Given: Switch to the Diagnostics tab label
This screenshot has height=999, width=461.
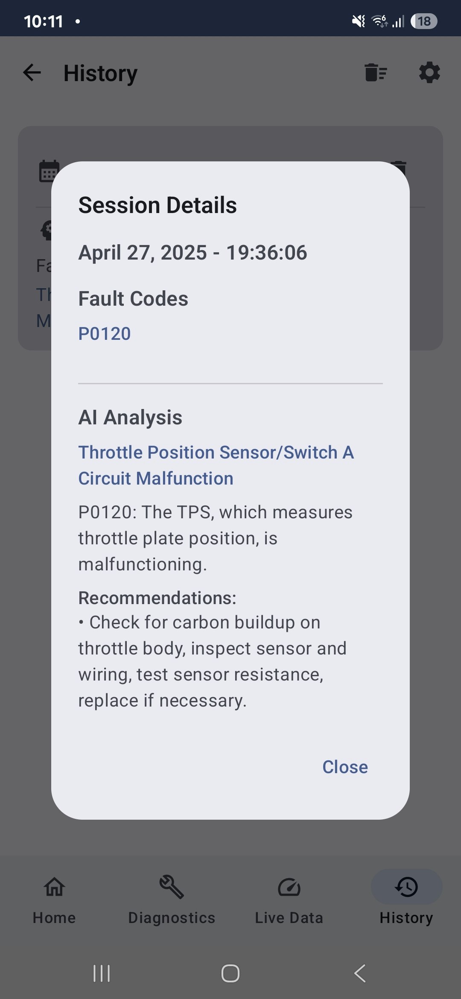Looking at the screenshot, I should [x=172, y=918].
